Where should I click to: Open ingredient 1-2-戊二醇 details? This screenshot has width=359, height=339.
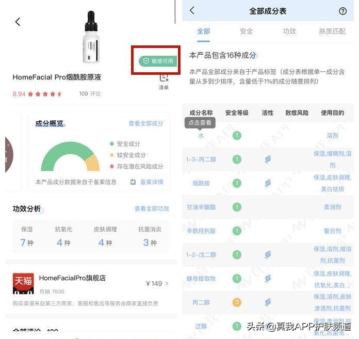pos(201,254)
